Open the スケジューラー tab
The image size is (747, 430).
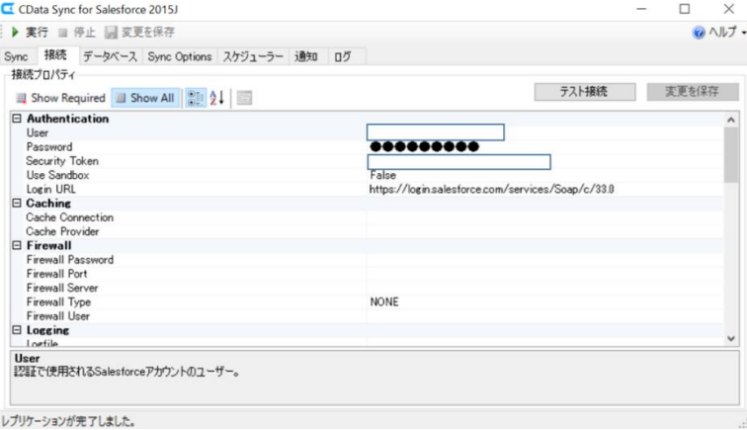[x=253, y=56]
